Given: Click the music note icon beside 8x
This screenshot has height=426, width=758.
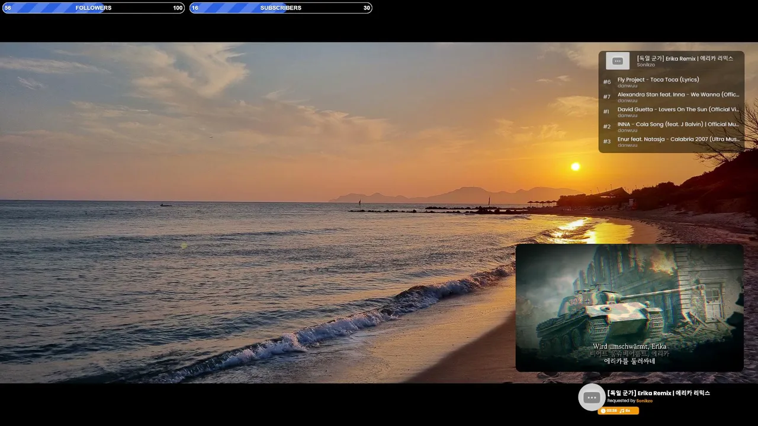Looking at the screenshot, I should tap(622, 411).
